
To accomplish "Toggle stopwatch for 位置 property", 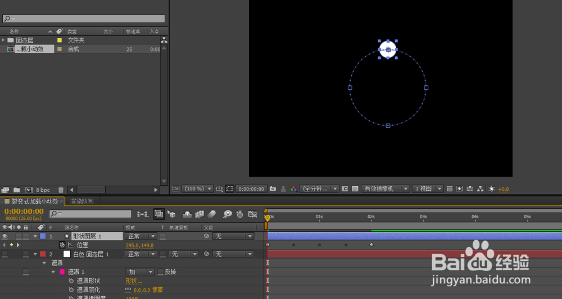I will (x=62, y=245).
